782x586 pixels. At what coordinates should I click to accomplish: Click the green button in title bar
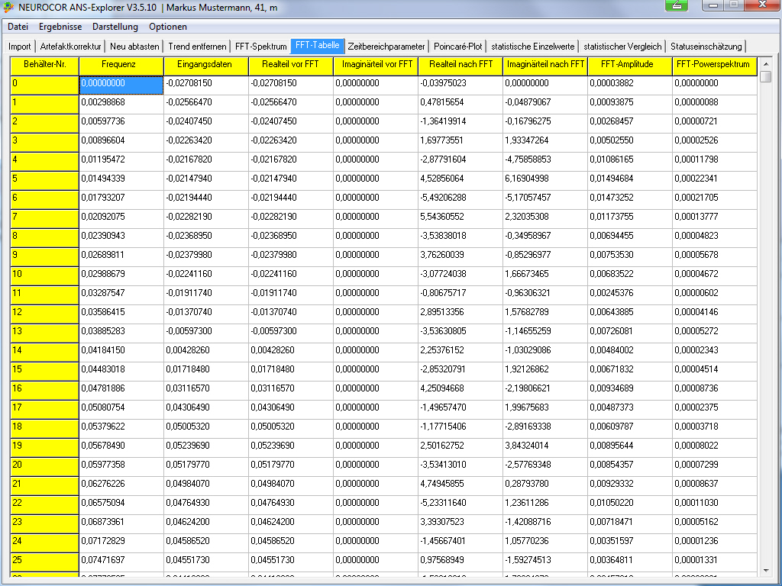[x=677, y=5]
